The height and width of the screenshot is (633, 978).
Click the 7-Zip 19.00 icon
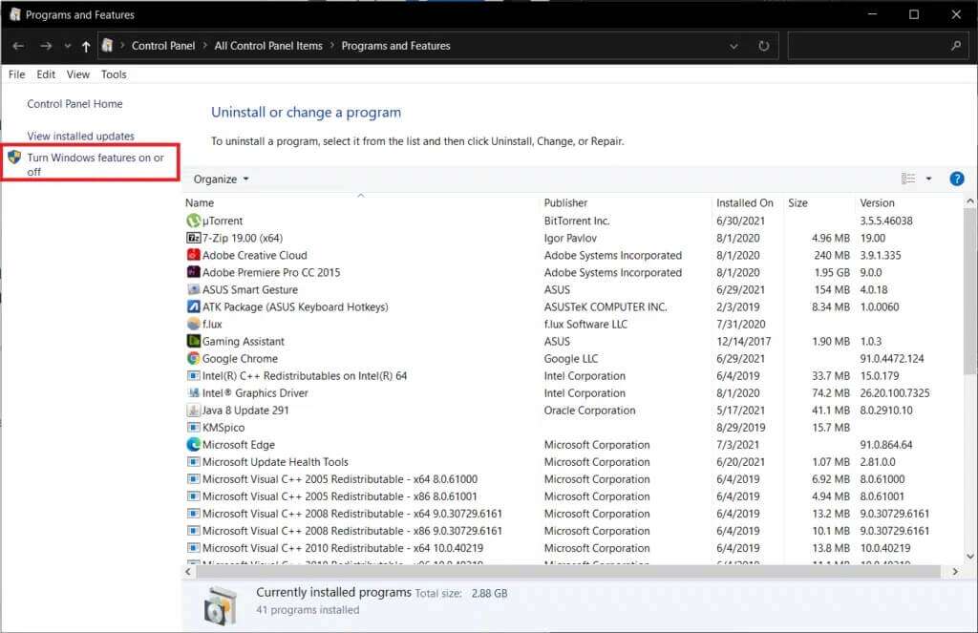coord(193,238)
